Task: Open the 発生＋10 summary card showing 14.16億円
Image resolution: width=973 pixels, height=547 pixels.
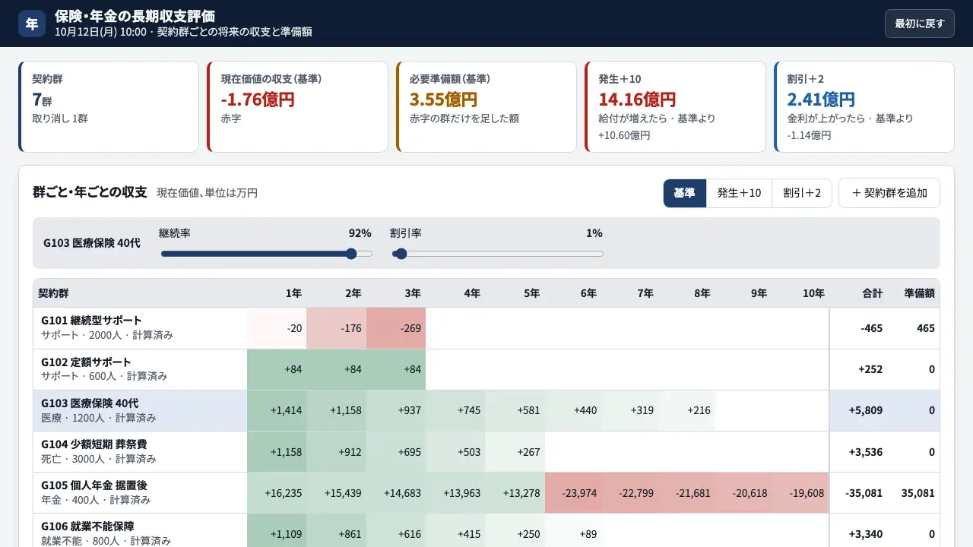Action: [675, 107]
